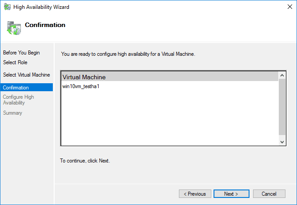
Task: Click the High Availability Wizard title text
Action: click(x=41, y=7)
